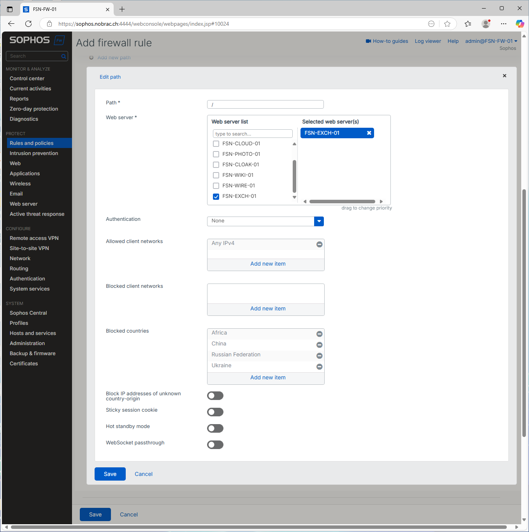
Task: Click the Sophos logo
Action: tap(37, 40)
